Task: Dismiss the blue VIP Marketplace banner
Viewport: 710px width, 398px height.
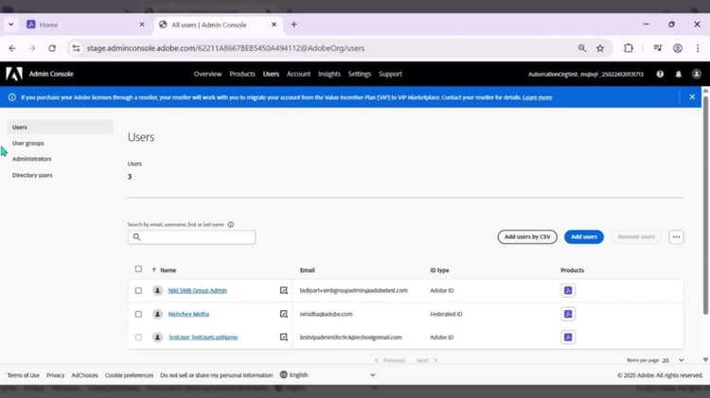Action: click(692, 96)
